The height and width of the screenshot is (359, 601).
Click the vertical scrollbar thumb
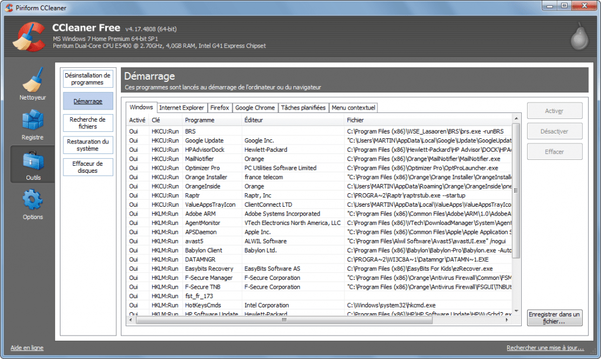516,190
